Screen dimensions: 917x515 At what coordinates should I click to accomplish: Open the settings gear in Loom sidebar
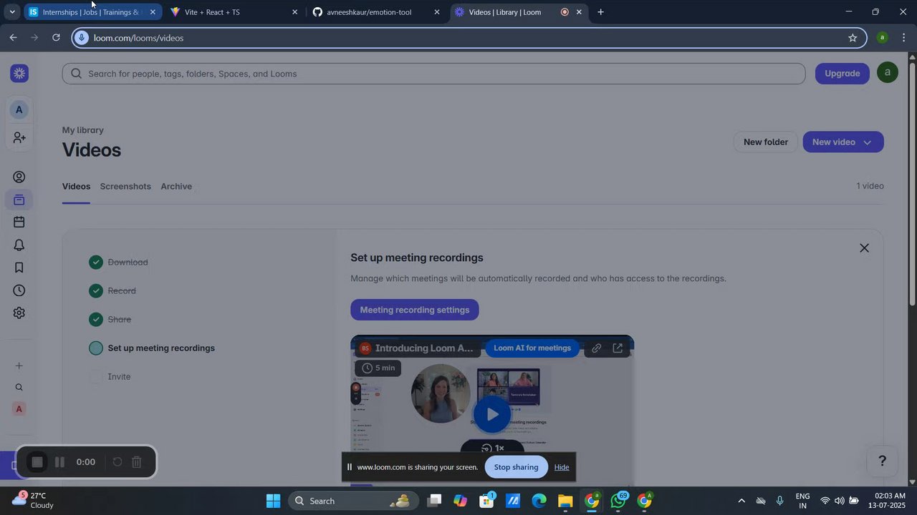tap(19, 313)
